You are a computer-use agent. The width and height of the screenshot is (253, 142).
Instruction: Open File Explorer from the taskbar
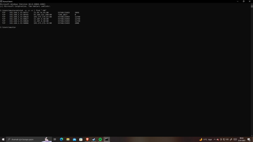click(68, 139)
